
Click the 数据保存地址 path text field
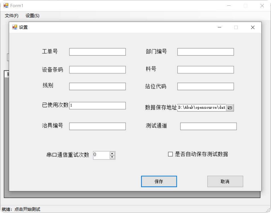point(202,107)
